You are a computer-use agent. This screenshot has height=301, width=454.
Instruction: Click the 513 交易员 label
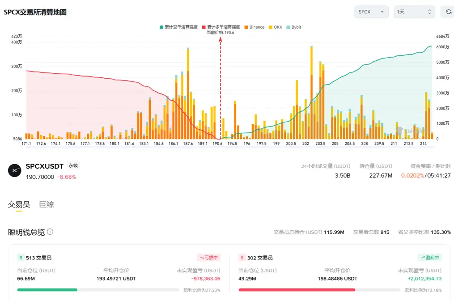(39, 258)
